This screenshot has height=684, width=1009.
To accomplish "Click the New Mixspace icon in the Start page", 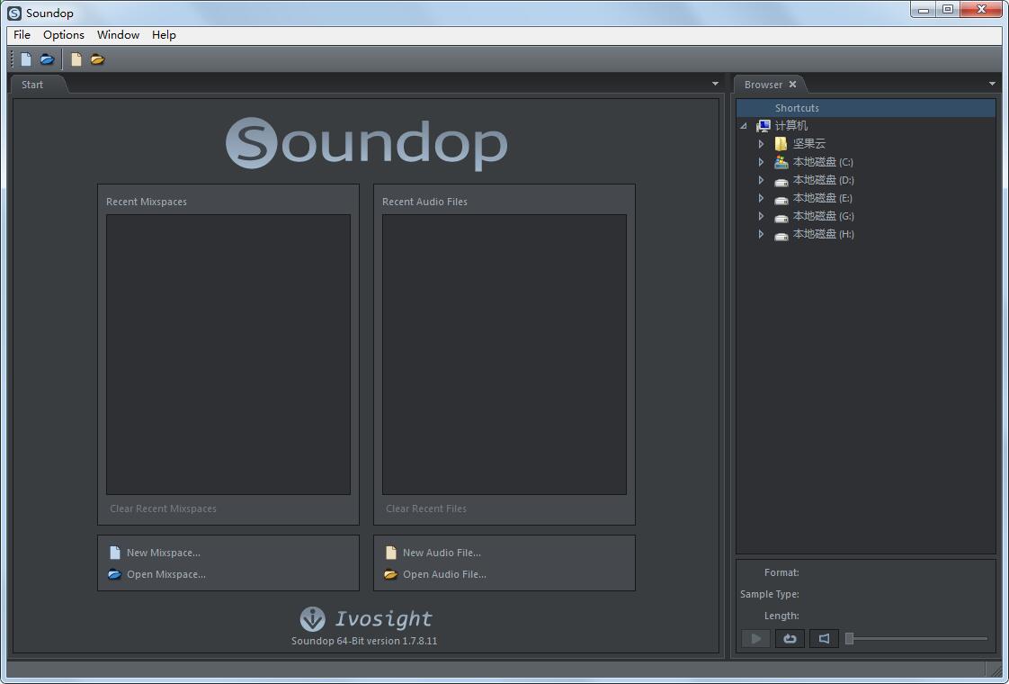I will pos(115,552).
